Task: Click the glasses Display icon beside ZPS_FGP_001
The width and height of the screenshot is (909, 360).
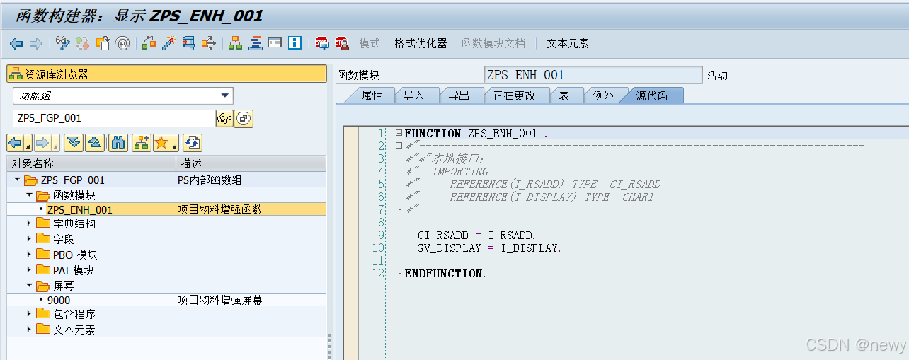Action: pyautogui.click(x=224, y=118)
